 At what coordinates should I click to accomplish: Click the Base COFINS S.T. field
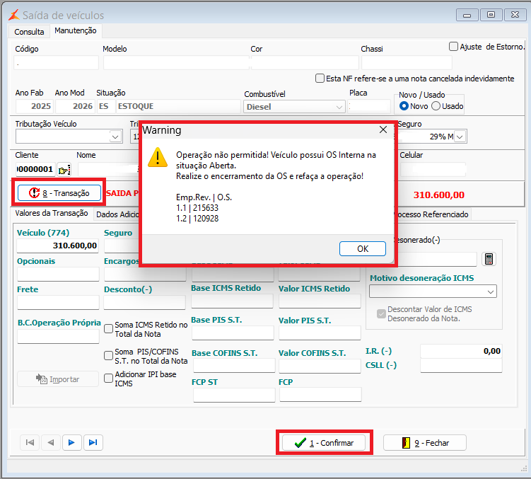(234, 366)
